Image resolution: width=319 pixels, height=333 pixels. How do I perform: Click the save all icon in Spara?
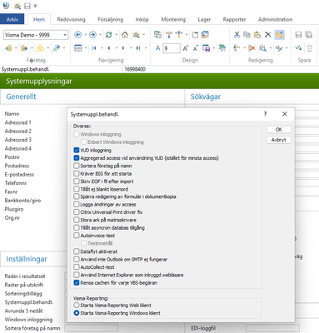click(x=309, y=35)
